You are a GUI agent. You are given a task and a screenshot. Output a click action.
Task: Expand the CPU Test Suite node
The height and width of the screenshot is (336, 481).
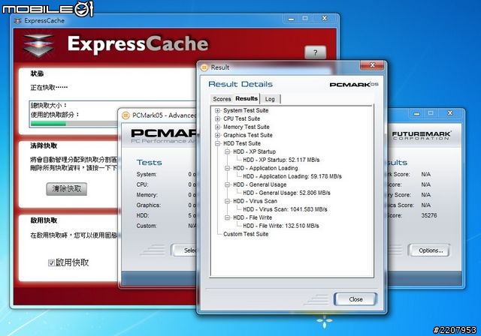(217, 118)
